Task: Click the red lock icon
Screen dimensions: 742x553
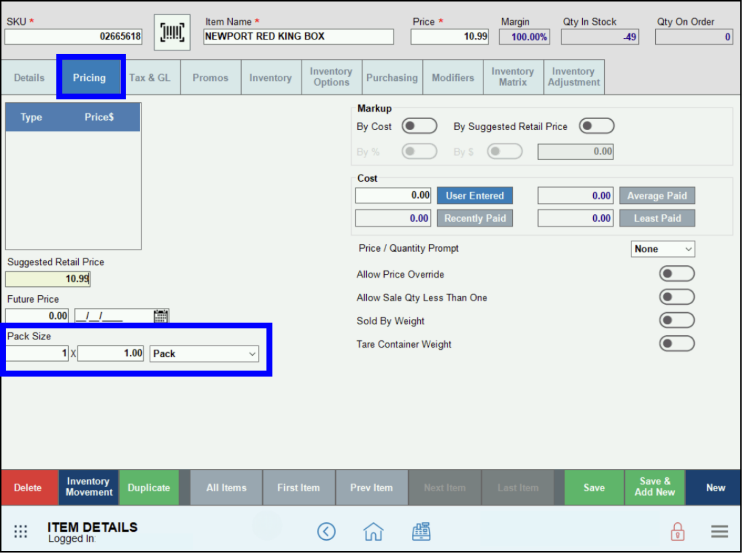Action: (x=678, y=532)
